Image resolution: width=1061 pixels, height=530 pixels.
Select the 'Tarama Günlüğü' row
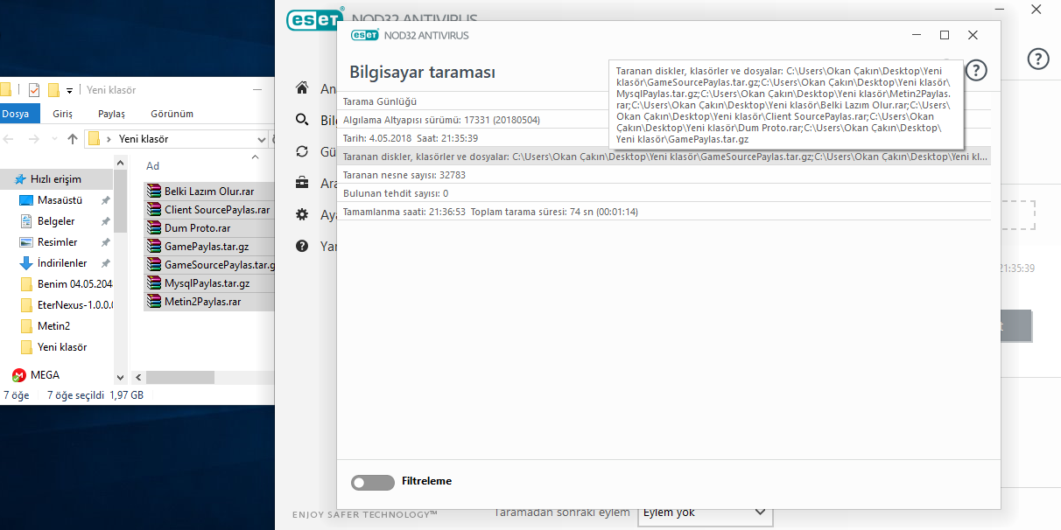666,101
